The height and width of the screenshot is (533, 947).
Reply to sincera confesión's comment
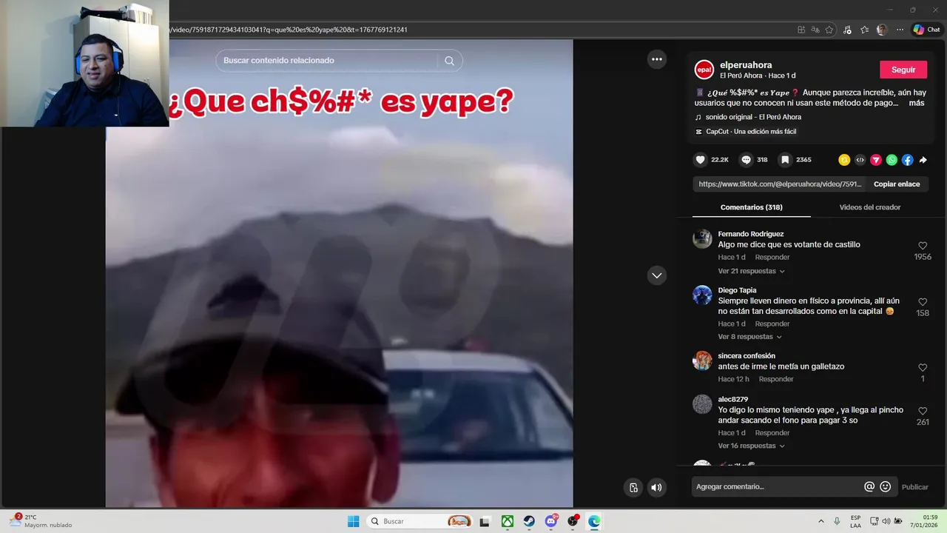(776, 379)
